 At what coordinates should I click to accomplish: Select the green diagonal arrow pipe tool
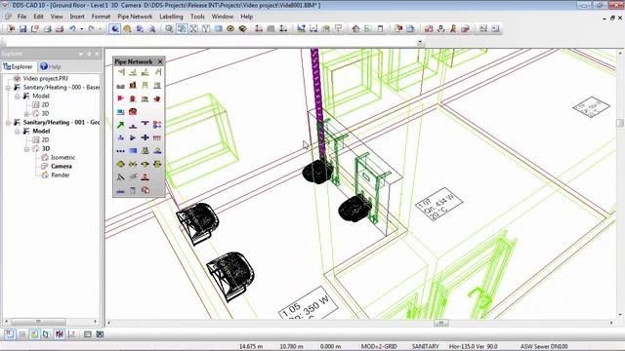pos(120,125)
